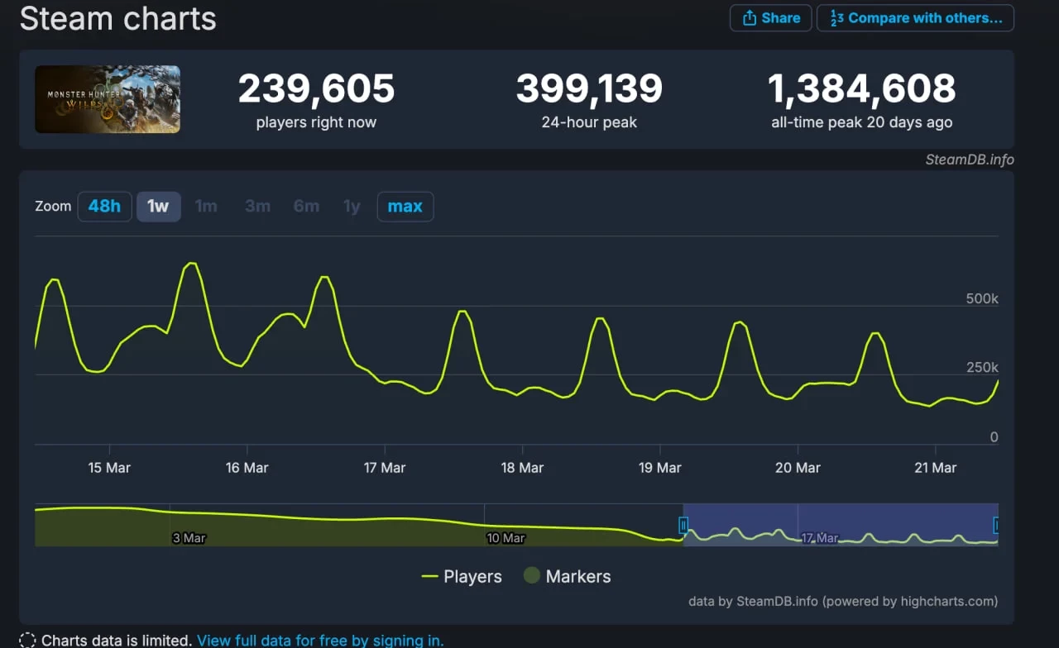The width and height of the screenshot is (1059, 648).
Task: Set chart zoom to 48h
Action: pos(104,207)
